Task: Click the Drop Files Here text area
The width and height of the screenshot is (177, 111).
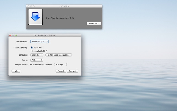Action: point(60,18)
